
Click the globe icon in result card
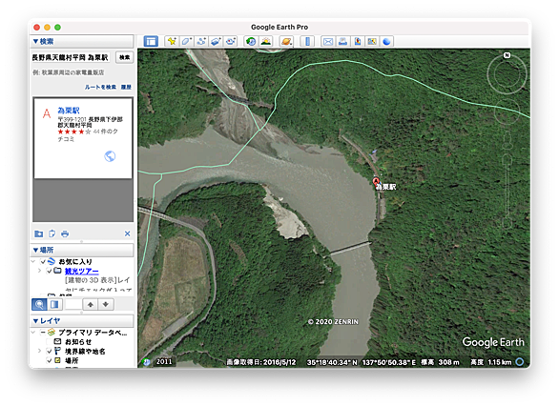(x=110, y=156)
